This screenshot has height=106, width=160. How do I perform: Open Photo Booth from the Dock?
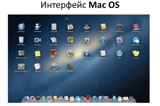(89, 98)
